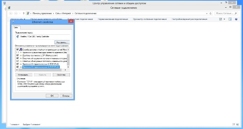Toggle the LLDP protocol driver checkbox
Viewport: 243px width, 129px height.
point(17,55)
